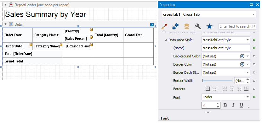Viewport: 262px width, 123px height.
Task: Open the cross tab smart tag arrow
Action: tap(152, 25)
